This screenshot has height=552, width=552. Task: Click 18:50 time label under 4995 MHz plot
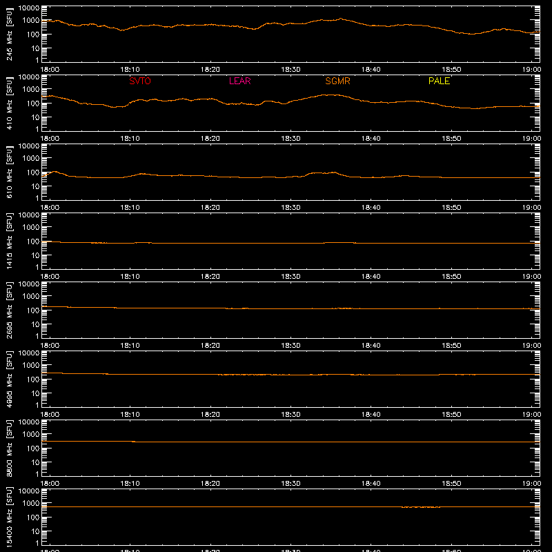pyautogui.click(x=451, y=415)
